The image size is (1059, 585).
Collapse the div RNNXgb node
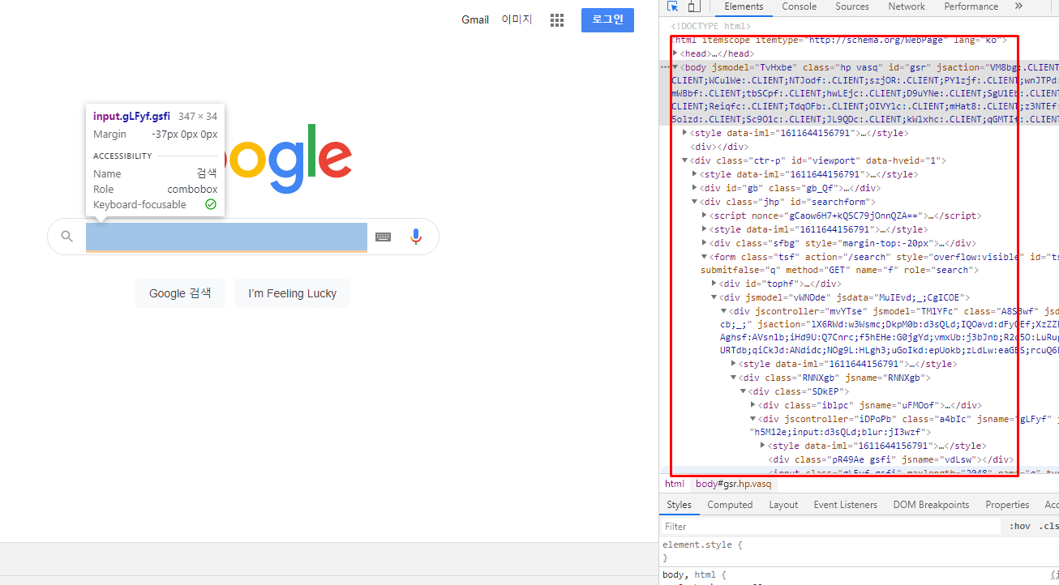734,378
